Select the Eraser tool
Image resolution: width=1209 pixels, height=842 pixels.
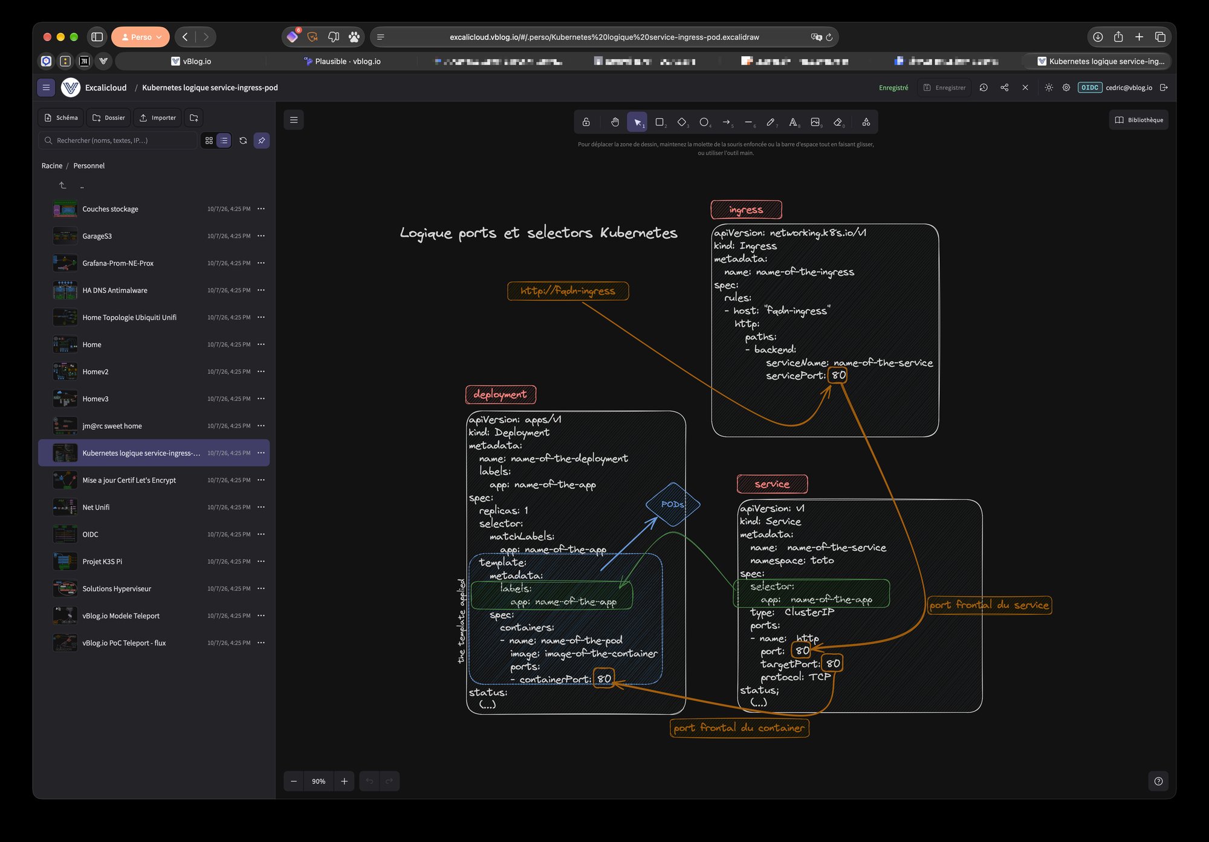pyautogui.click(x=838, y=122)
